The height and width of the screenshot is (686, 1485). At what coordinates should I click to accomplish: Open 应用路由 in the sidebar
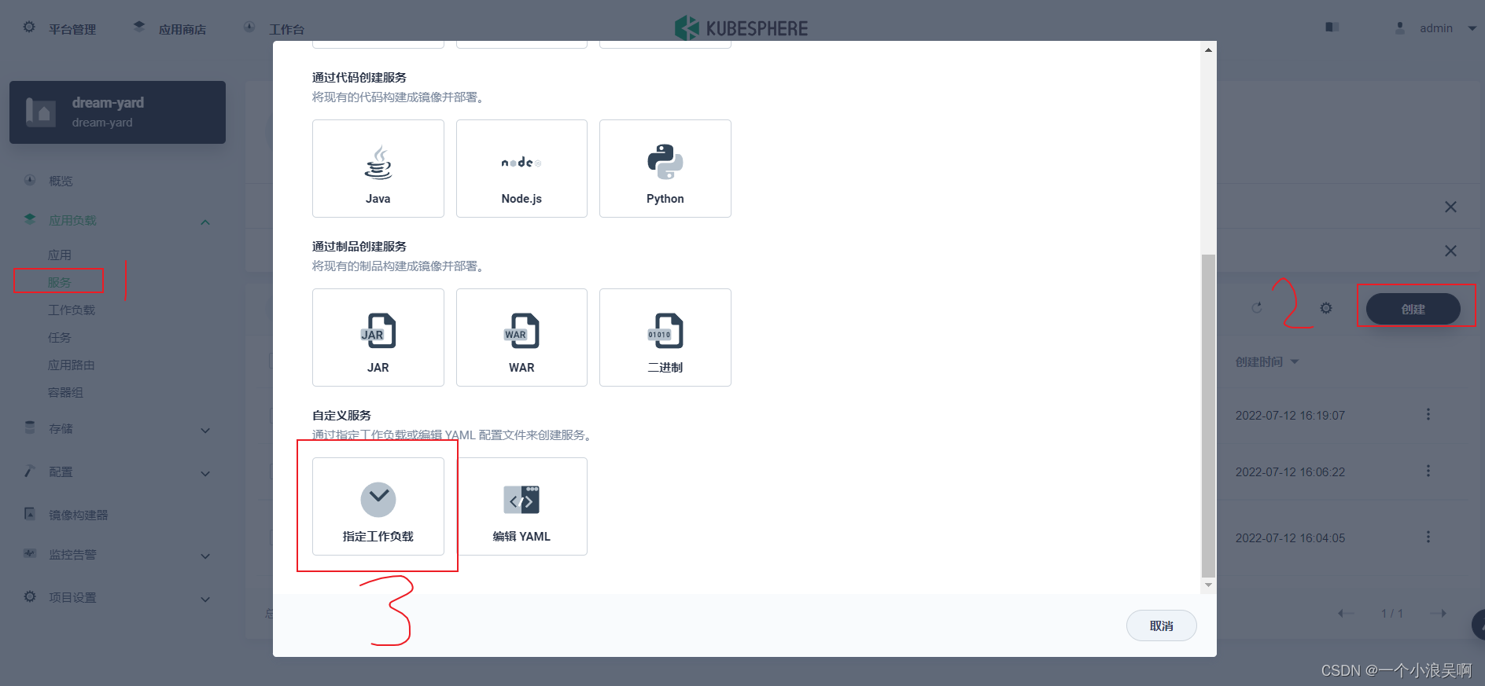point(72,365)
